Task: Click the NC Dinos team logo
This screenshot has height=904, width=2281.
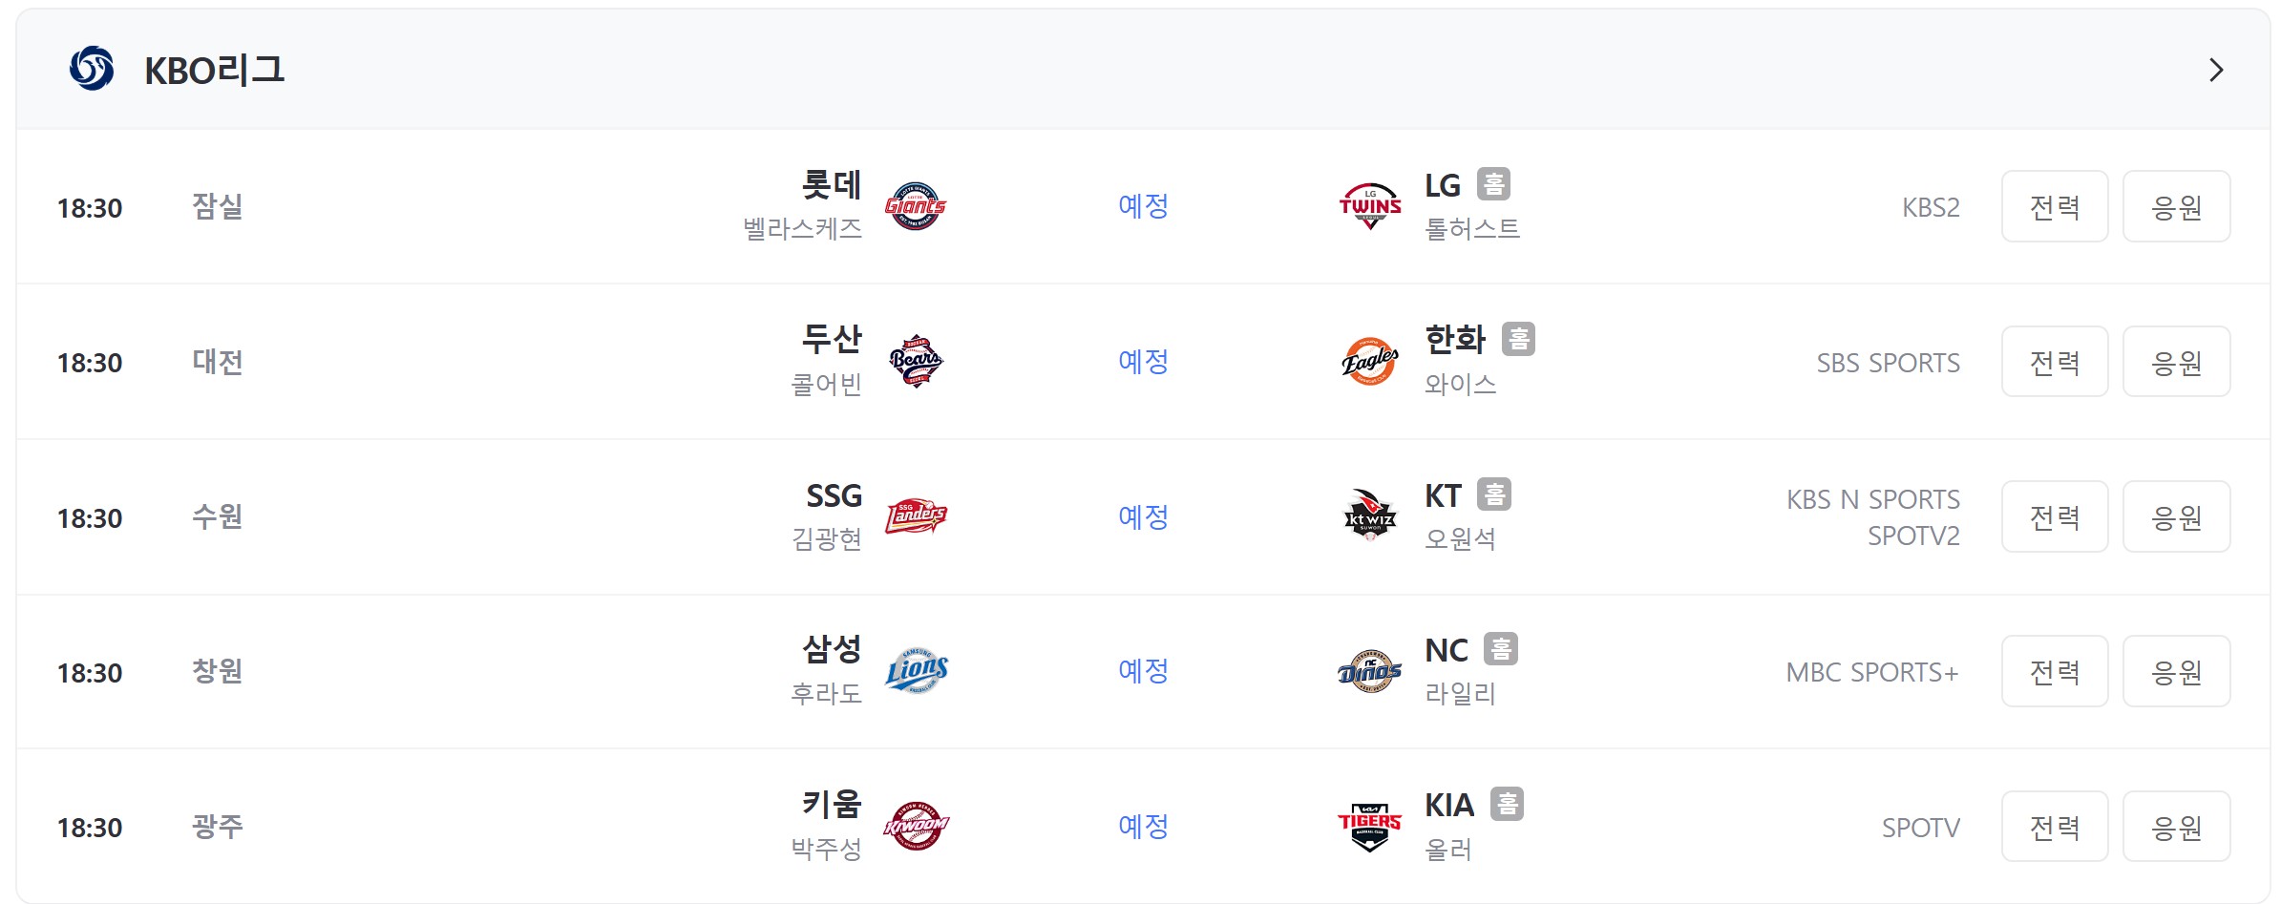Action: [x=1370, y=671]
